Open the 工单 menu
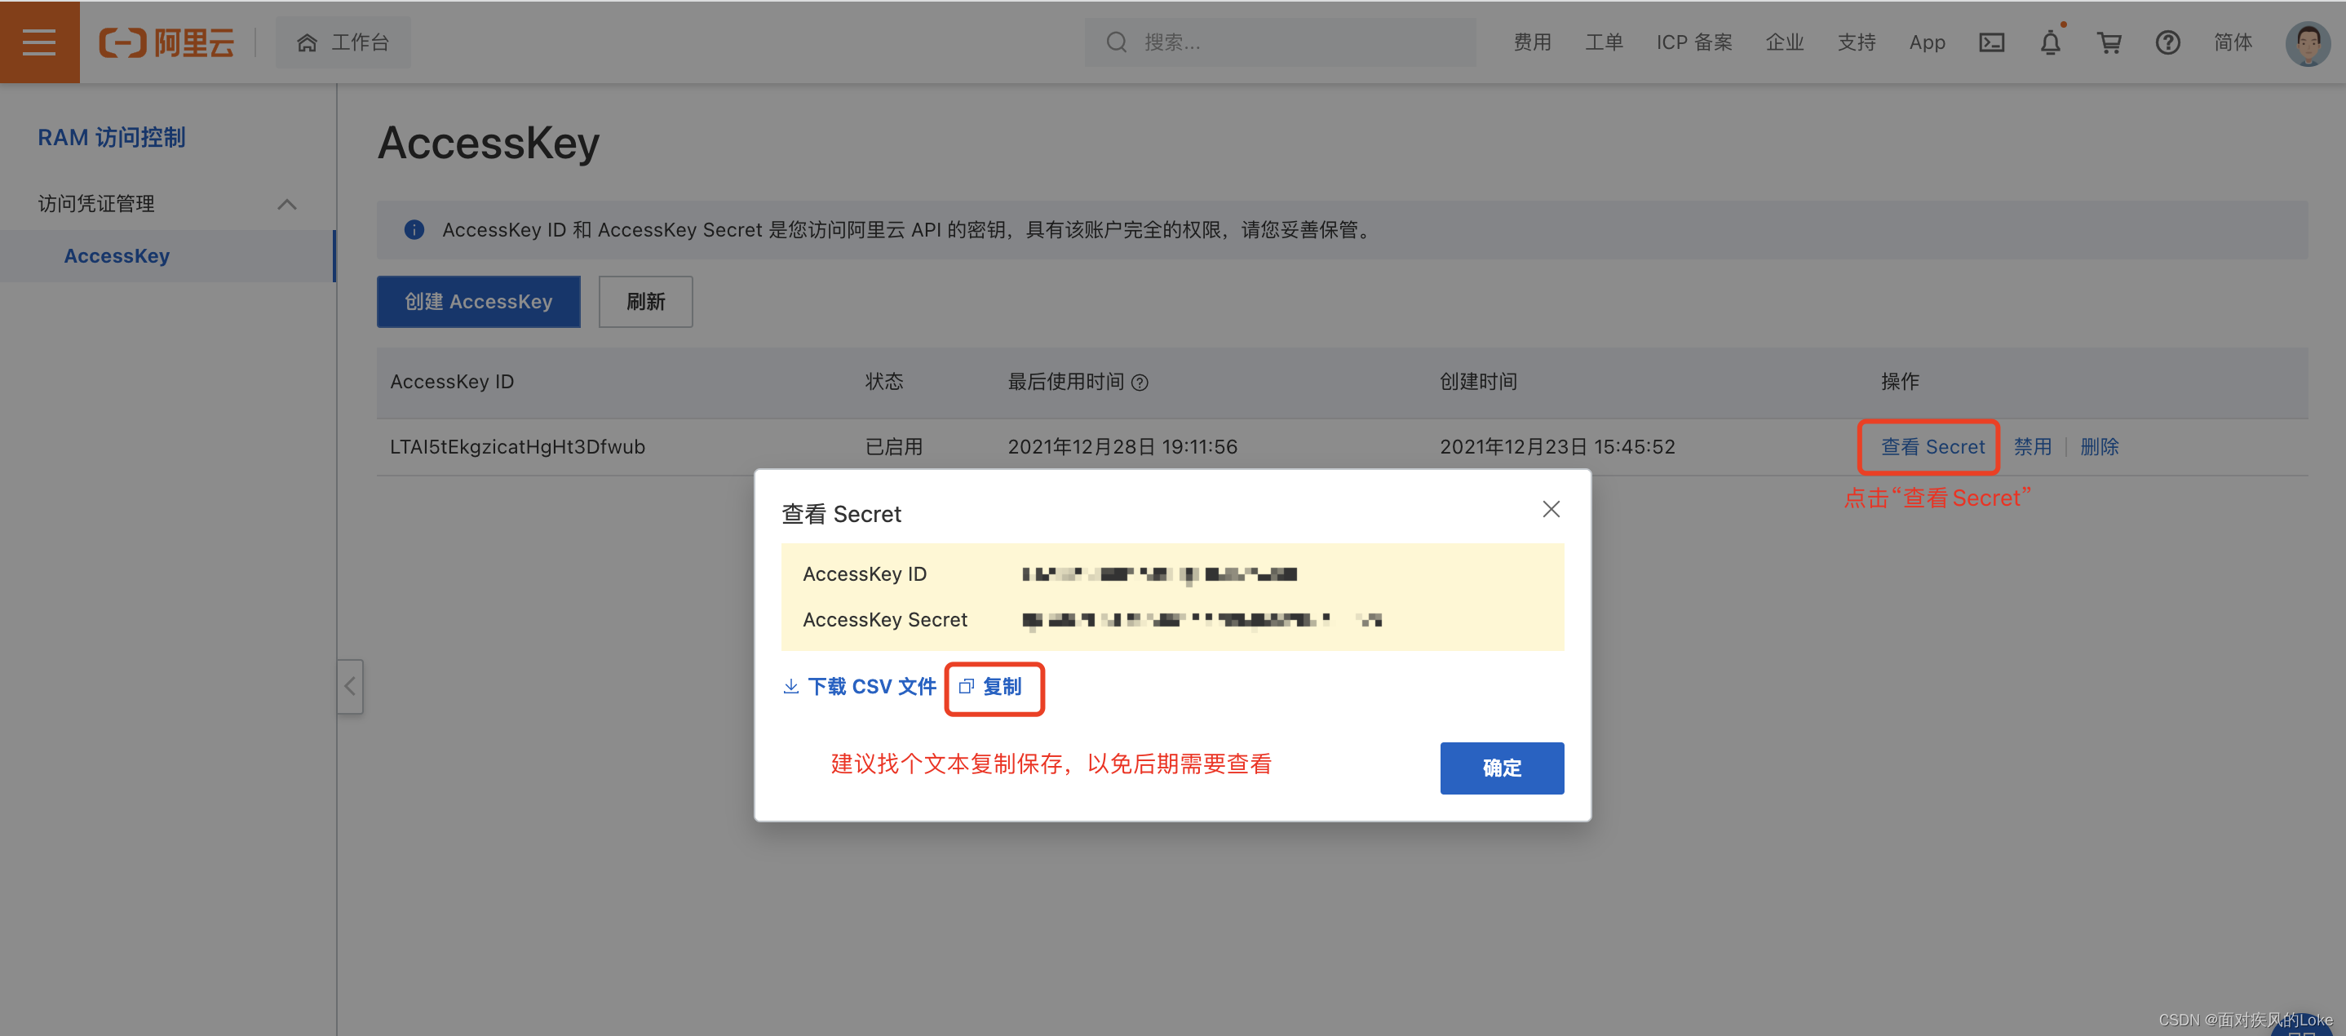 click(x=1604, y=42)
